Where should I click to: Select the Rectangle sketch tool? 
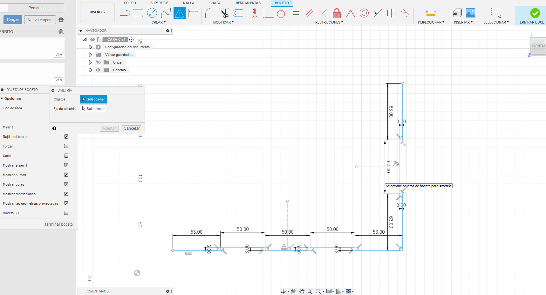[139, 13]
